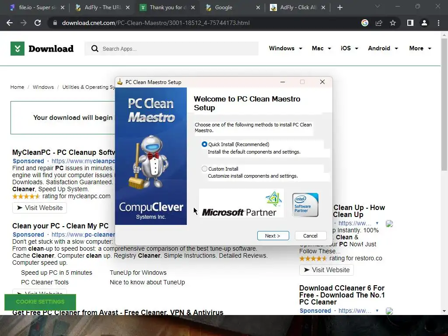Cancel the PC Clean Maestro setup
The width and height of the screenshot is (448, 336).
coord(310,236)
